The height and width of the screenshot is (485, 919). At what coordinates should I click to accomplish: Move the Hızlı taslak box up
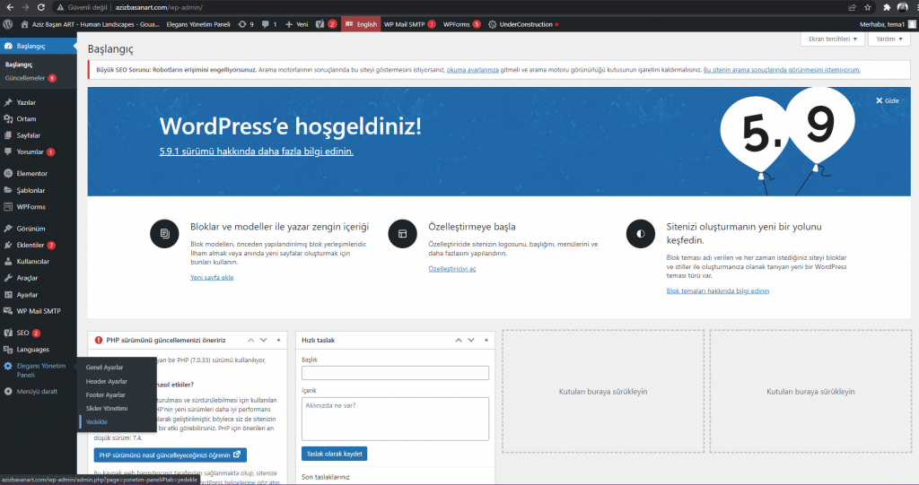click(459, 340)
